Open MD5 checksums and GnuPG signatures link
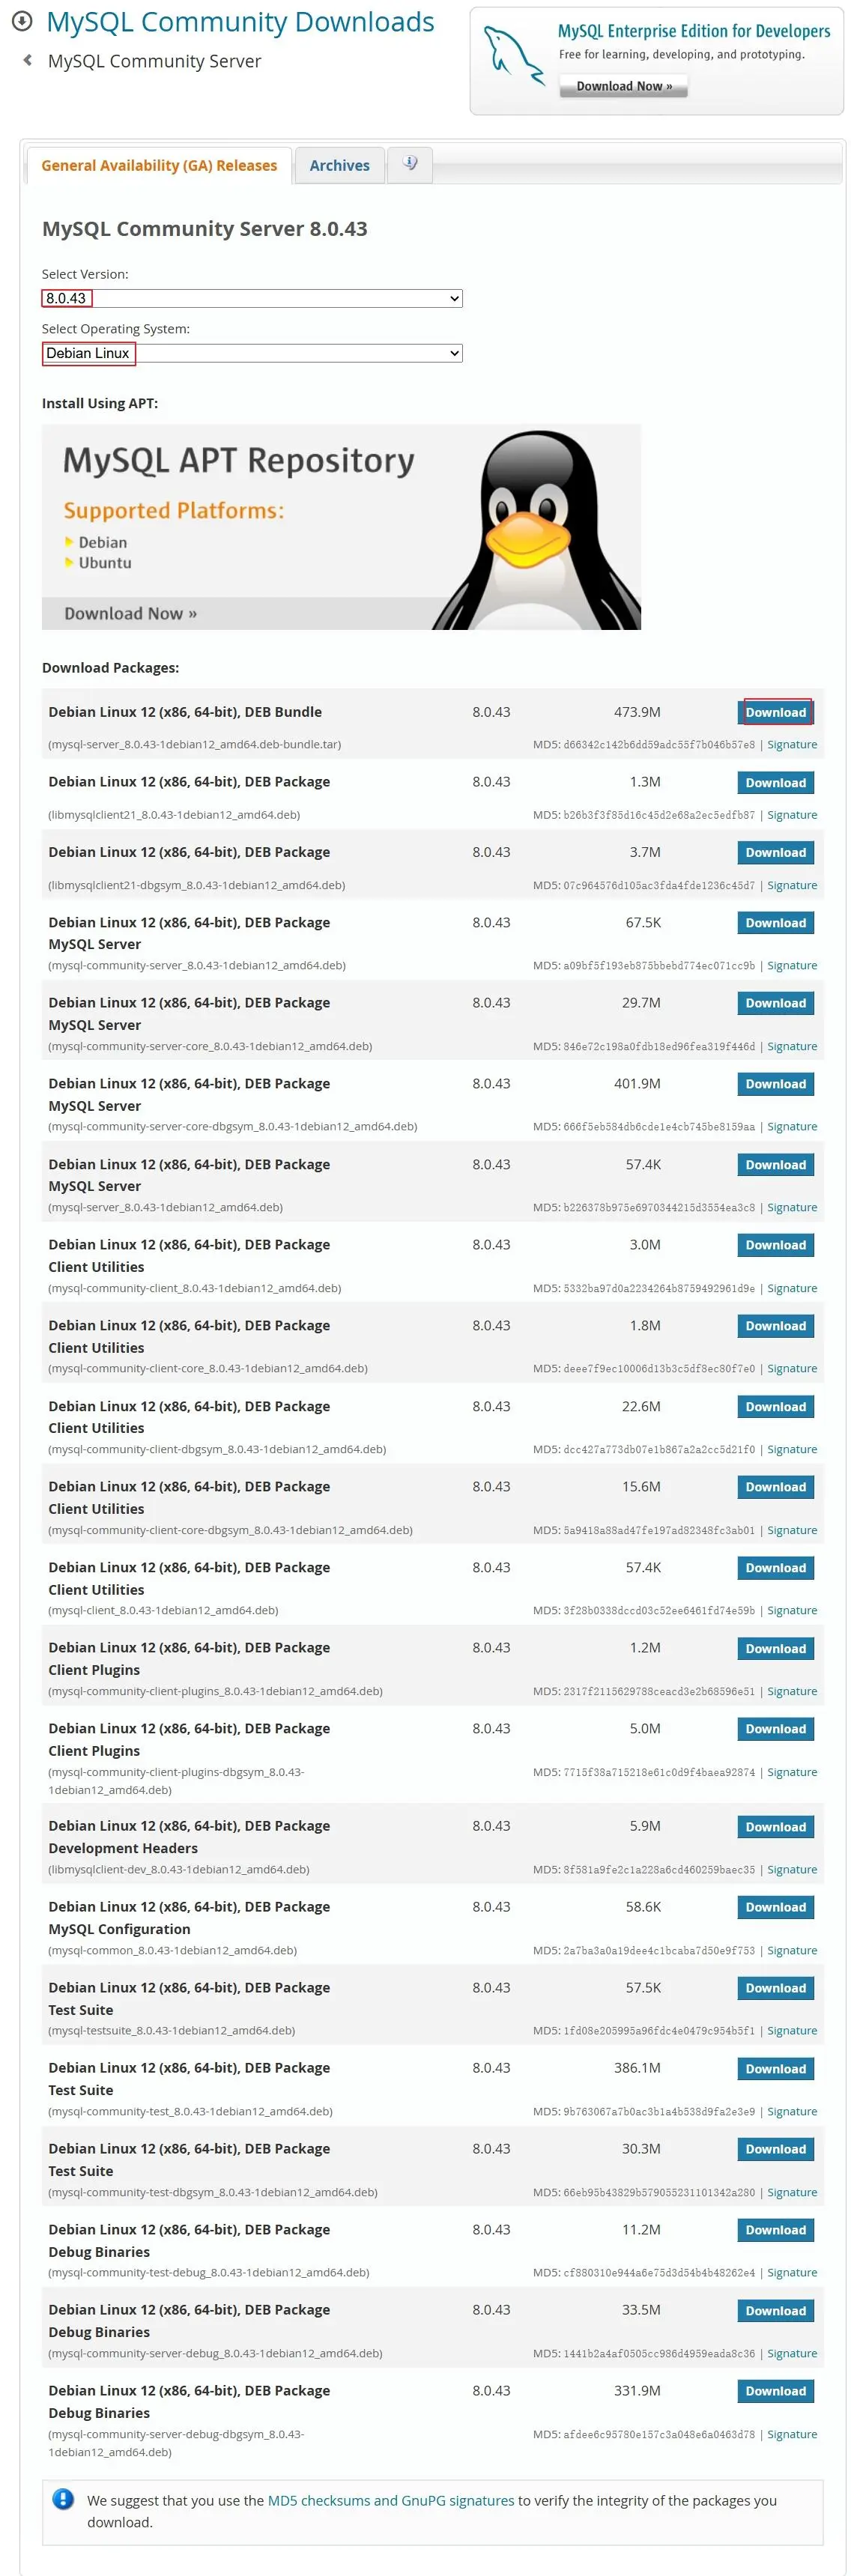 pos(391,2499)
